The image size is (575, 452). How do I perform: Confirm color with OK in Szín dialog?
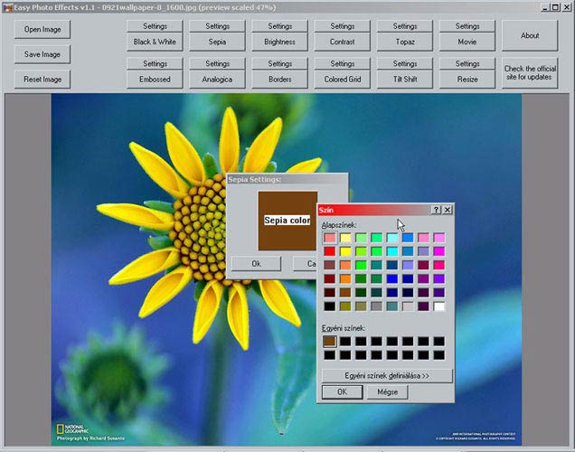(343, 392)
